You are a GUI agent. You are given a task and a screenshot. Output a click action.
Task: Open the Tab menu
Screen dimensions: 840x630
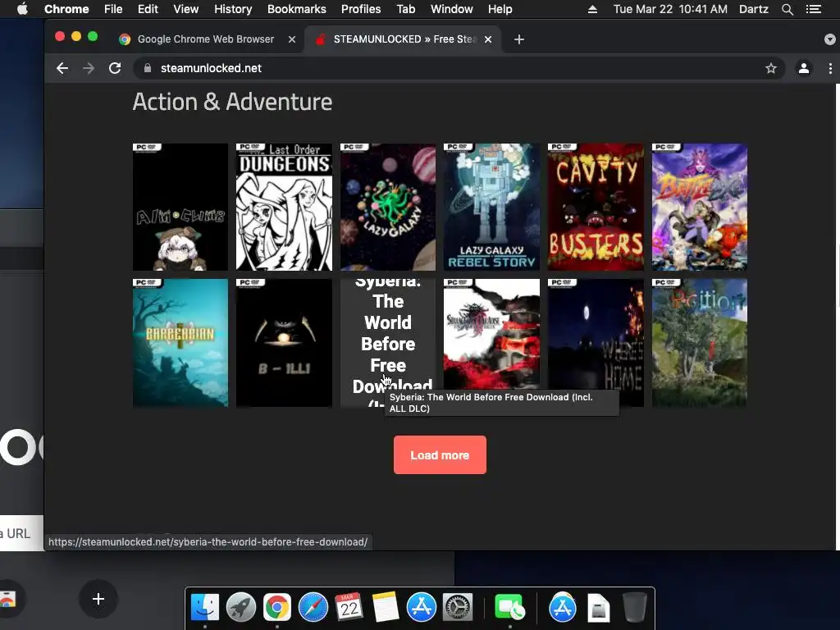[x=405, y=9]
